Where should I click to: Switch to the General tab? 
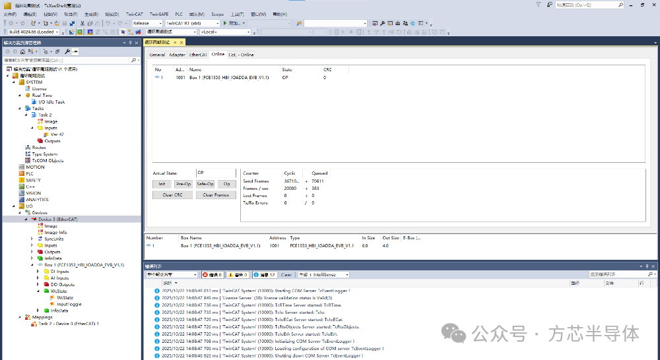157,55
